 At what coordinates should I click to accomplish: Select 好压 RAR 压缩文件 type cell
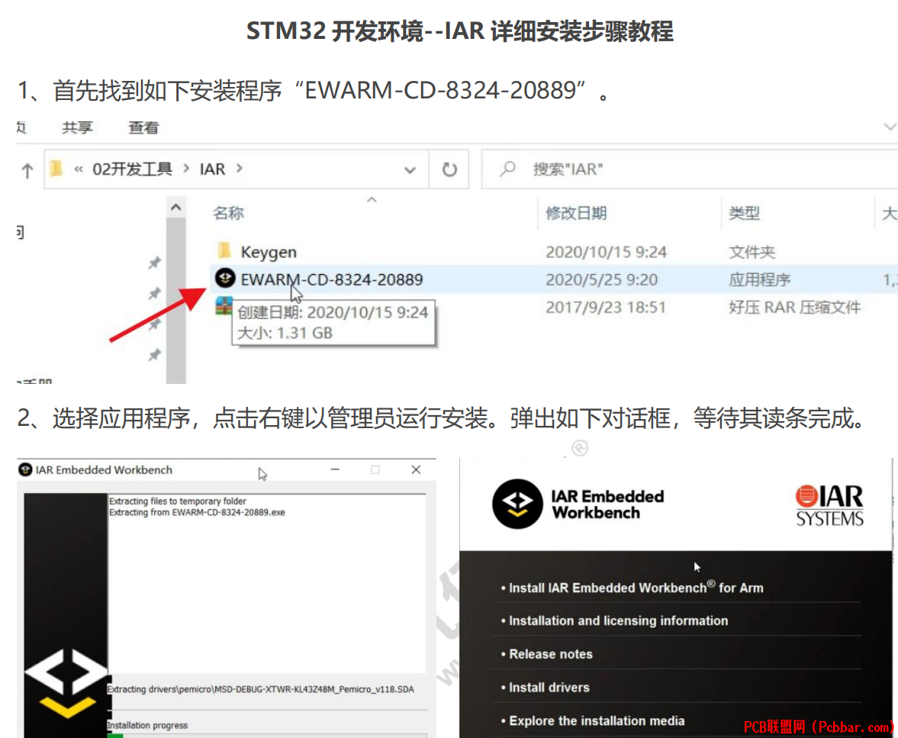[x=794, y=307]
